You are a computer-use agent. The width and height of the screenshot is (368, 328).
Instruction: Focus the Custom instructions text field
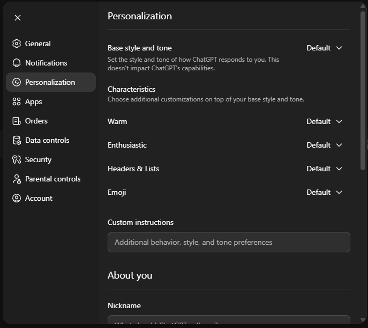point(229,242)
